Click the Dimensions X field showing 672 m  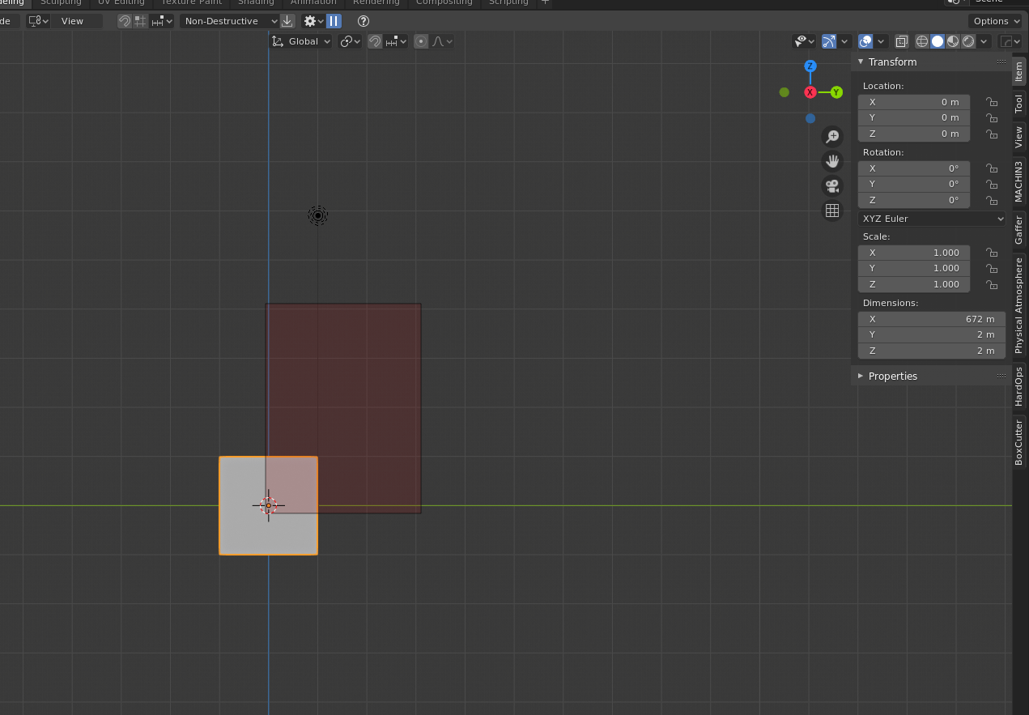click(x=931, y=319)
